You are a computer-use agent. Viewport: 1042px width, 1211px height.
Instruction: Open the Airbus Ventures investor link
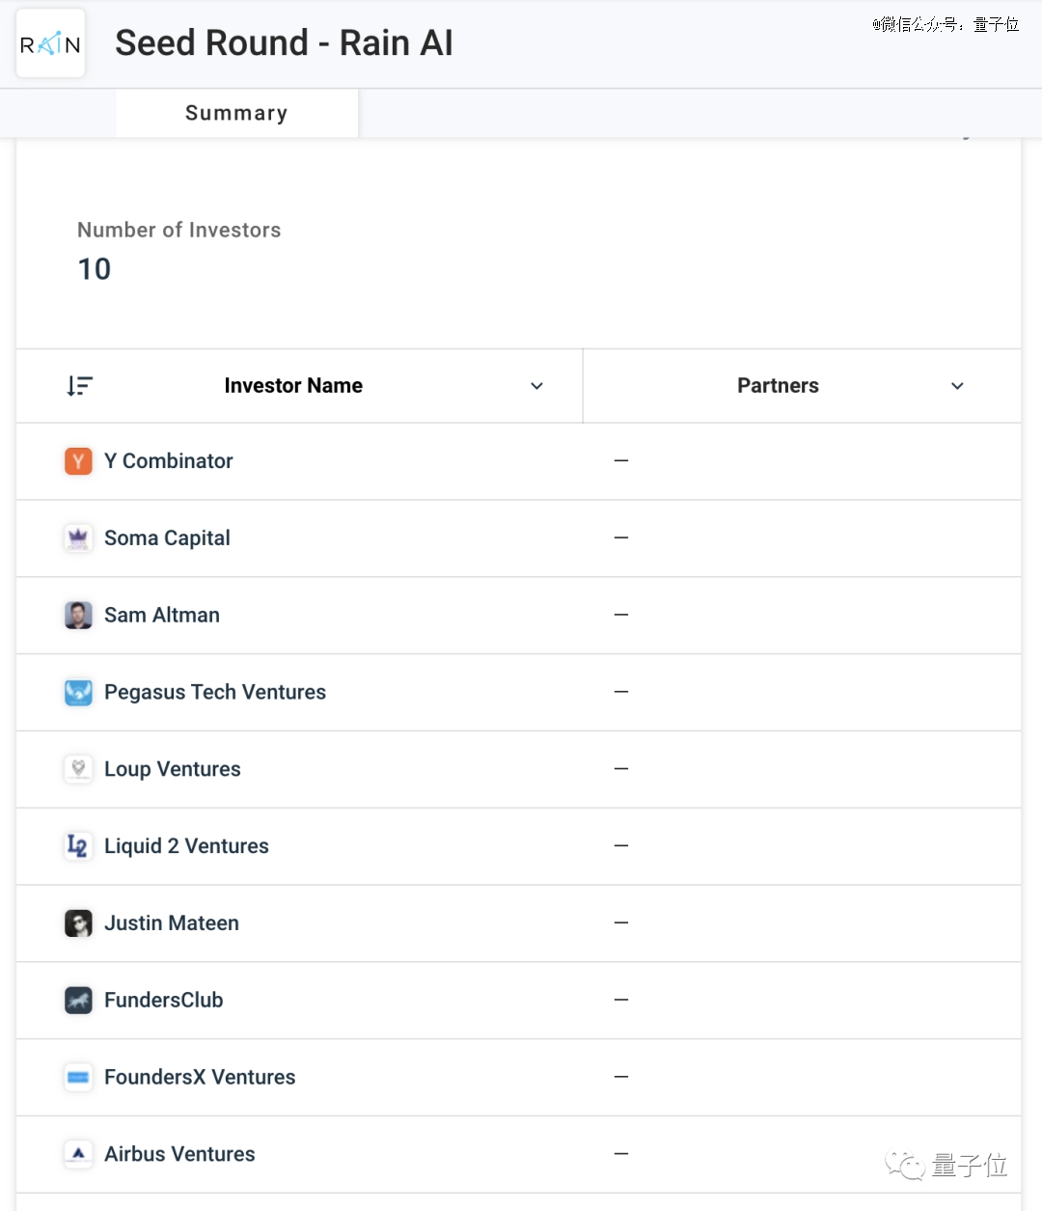click(179, 1154)
